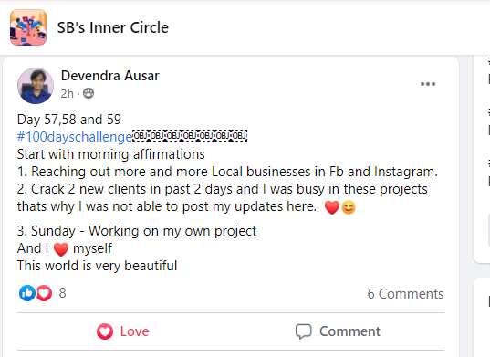Check the group audience privacy icon
Viewport: 490px width, 357px height.
tap(89, 93)
